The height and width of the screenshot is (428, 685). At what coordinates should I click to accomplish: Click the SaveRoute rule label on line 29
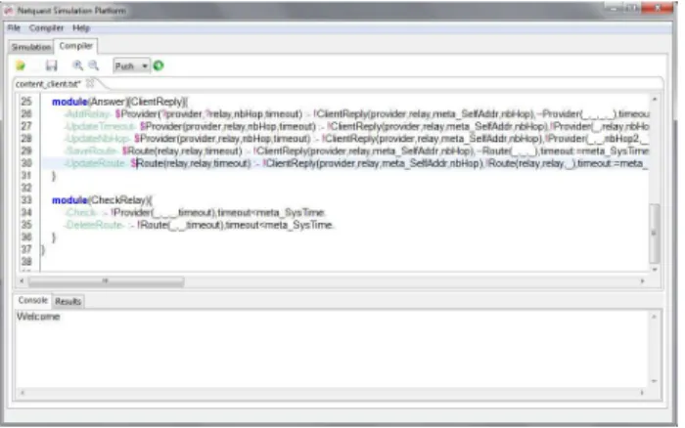(x=91, y=150)
